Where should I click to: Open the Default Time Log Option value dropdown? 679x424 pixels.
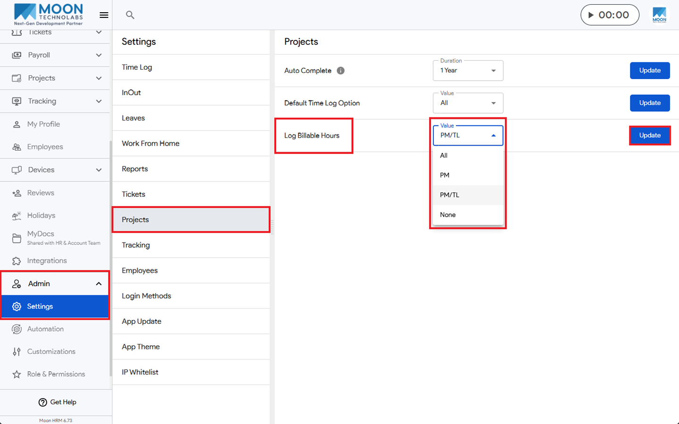[x=468, y=103]
